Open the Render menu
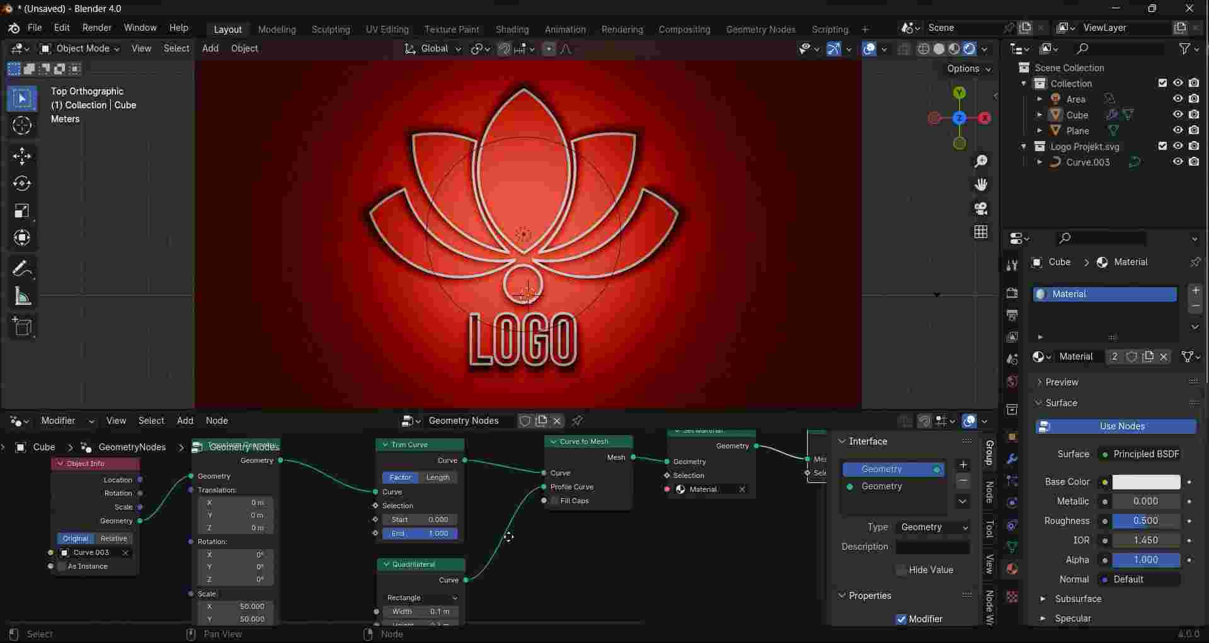 coord(97,28)
